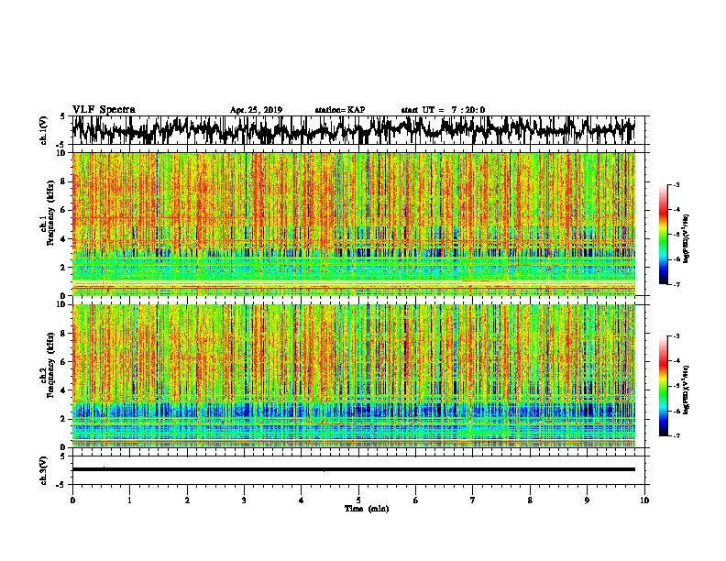Screen dimensions: 726x561
Task: Click time axis tick label "1"
Action: 129,500
